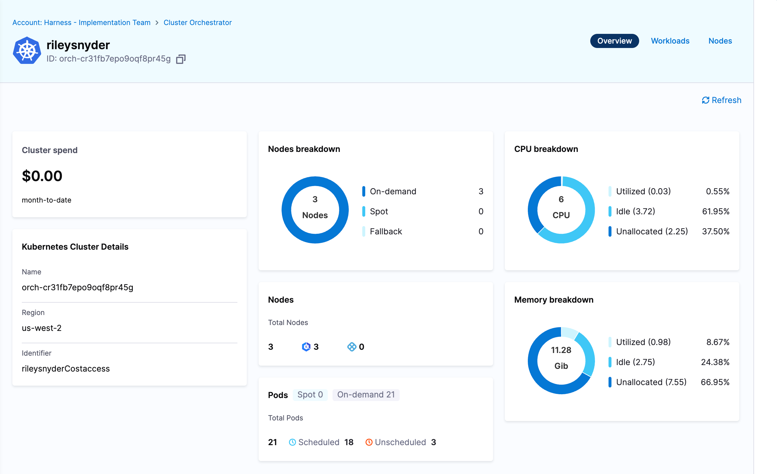The image size is (777, 474).
Task: Open Cluster Orchestrator breadcrumb link
Action: click(197, 23)
